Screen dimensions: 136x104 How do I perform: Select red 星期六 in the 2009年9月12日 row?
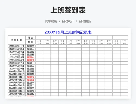[x=30, y=77]
